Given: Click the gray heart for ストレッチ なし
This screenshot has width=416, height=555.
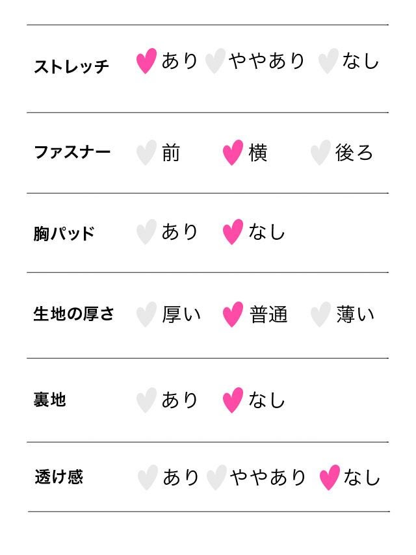Looking at the screenshot, I should click(x=328, y=62).
